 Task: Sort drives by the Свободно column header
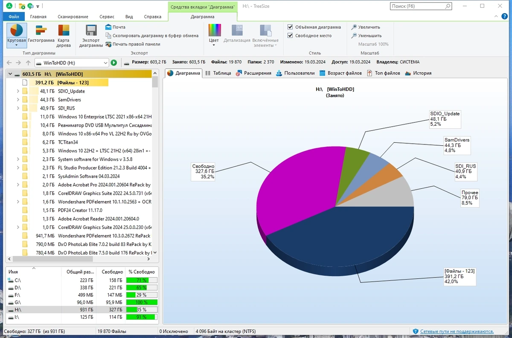[x=110, y=272]
